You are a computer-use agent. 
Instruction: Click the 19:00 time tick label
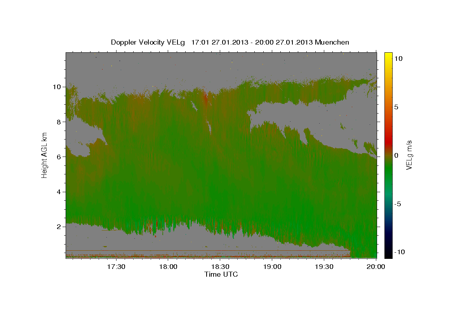pos(272,267)
